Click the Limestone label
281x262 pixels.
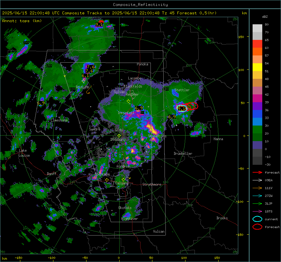coord(59,120)
